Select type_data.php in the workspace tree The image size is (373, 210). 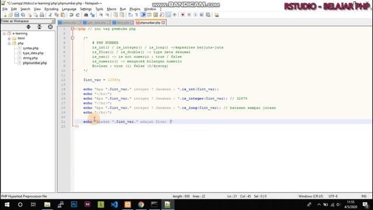tap(33, 53)
